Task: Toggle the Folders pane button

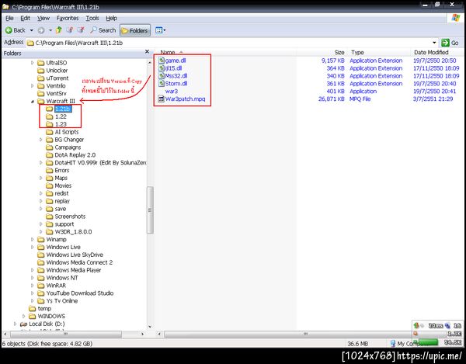Action: [x=135, y=30]
